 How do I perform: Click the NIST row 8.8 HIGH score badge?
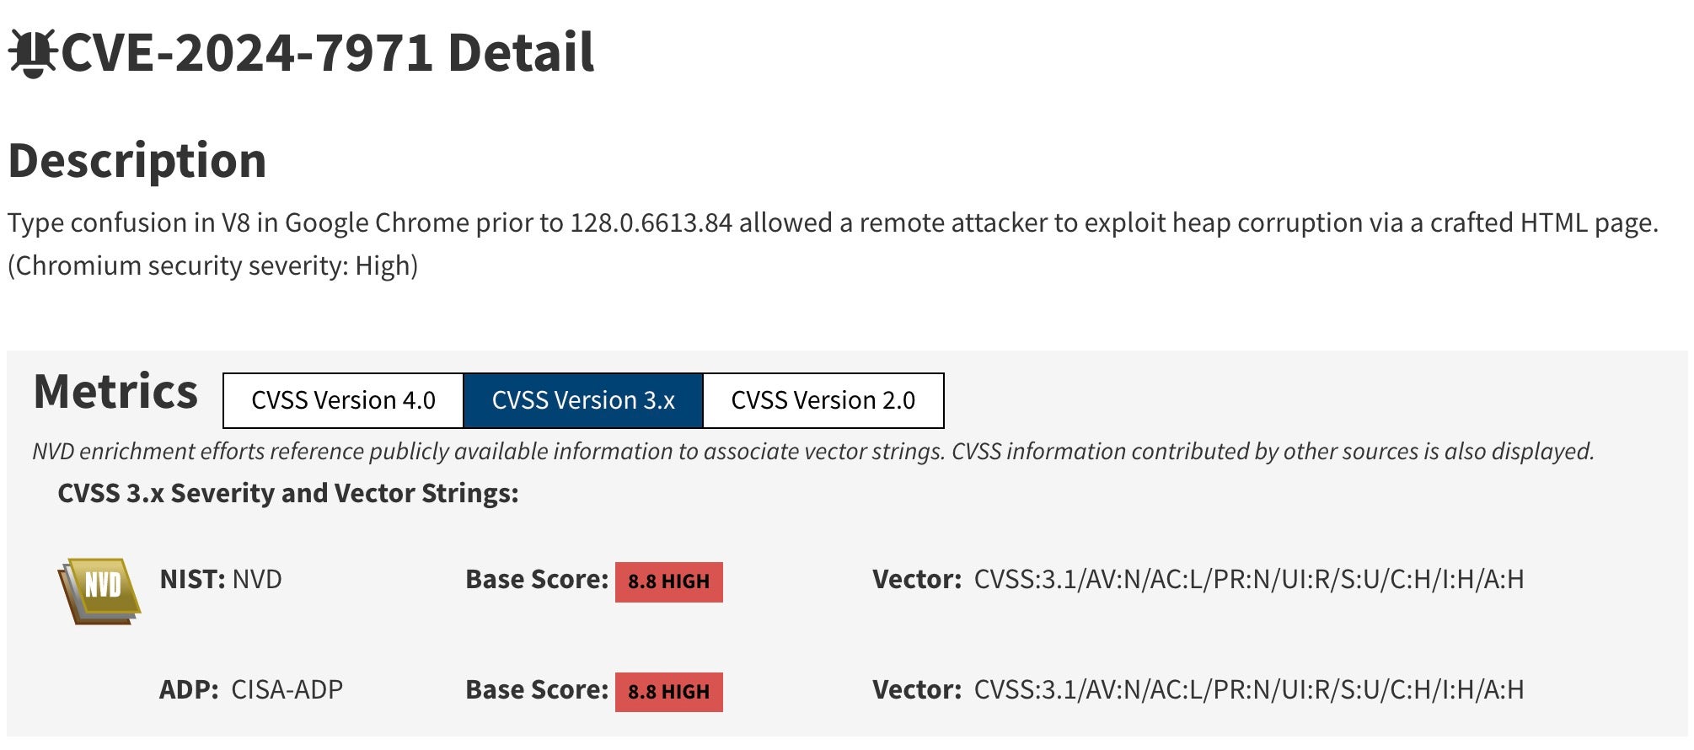tap(668, 581)
